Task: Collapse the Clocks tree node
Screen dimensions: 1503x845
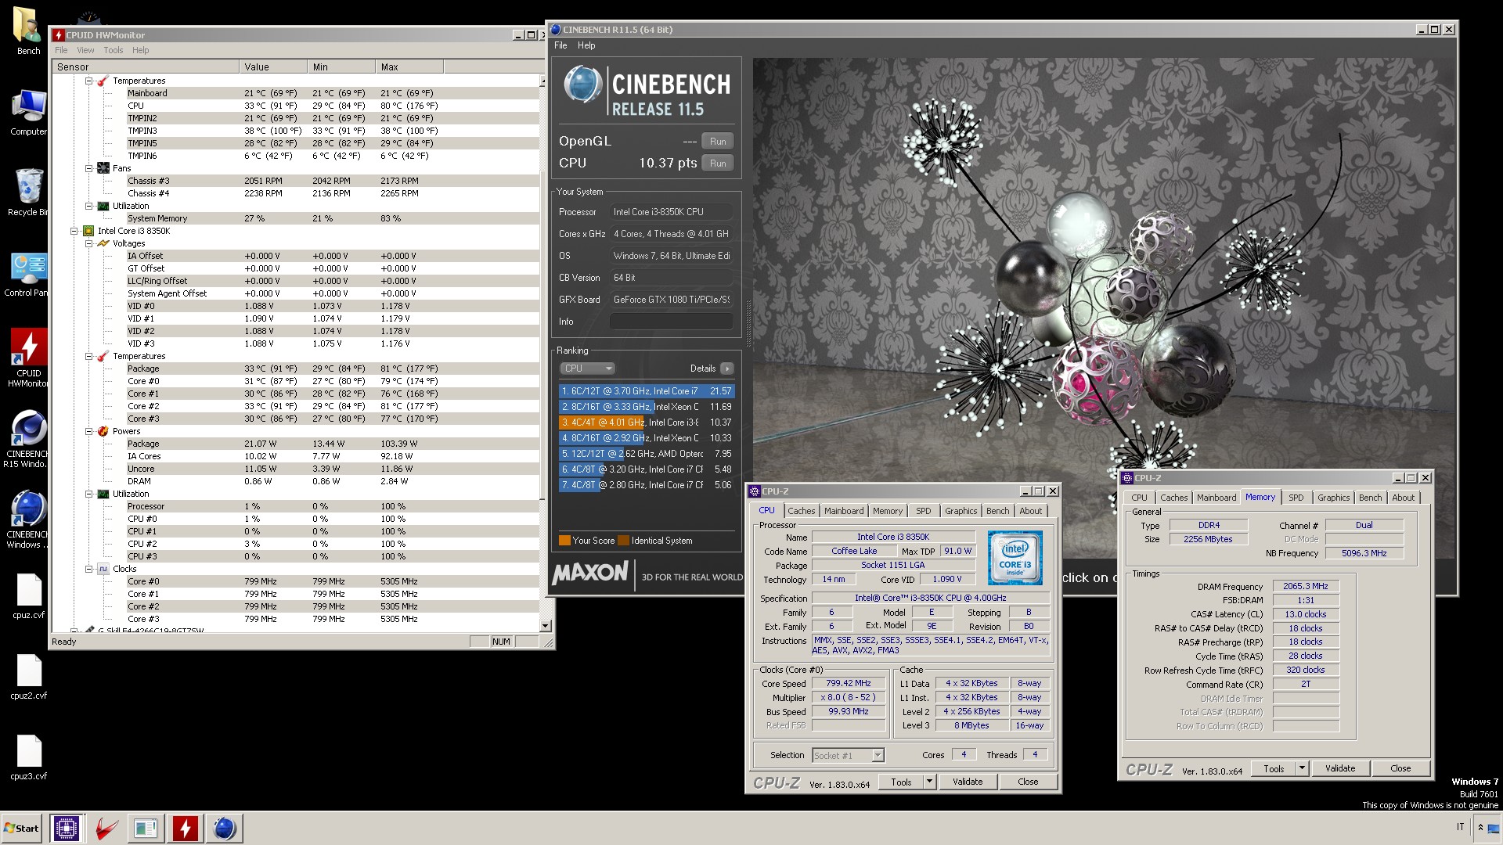Action: coord(88,569)
